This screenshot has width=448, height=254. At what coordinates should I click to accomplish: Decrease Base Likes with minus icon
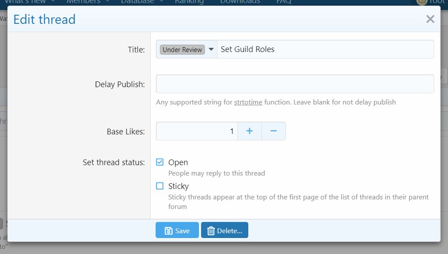273,131
